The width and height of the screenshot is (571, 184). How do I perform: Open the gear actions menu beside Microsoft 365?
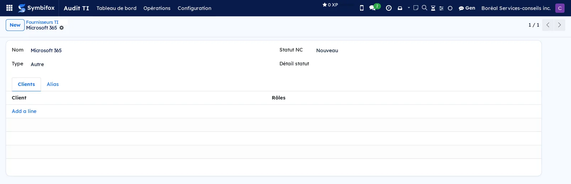61,28
